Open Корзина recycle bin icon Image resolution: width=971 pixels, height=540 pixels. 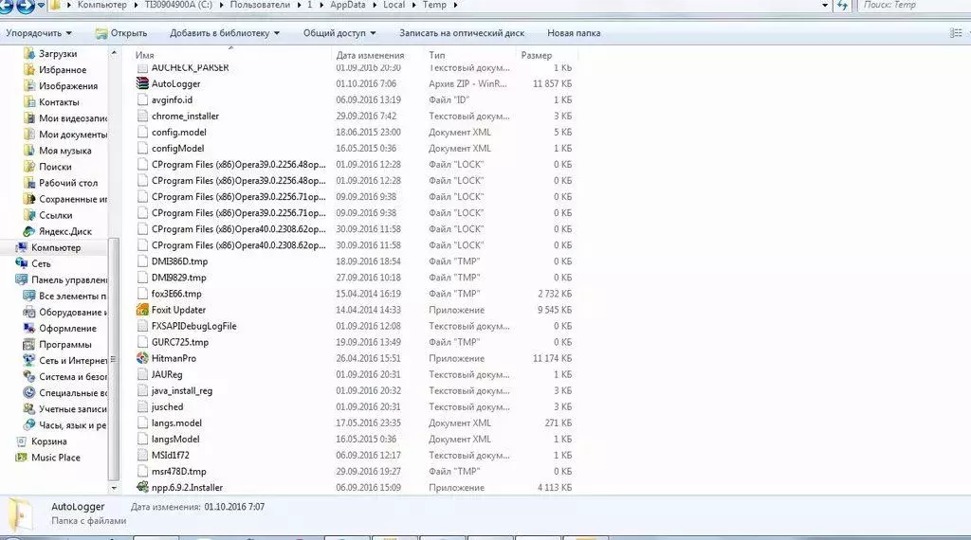coord(22,441)
